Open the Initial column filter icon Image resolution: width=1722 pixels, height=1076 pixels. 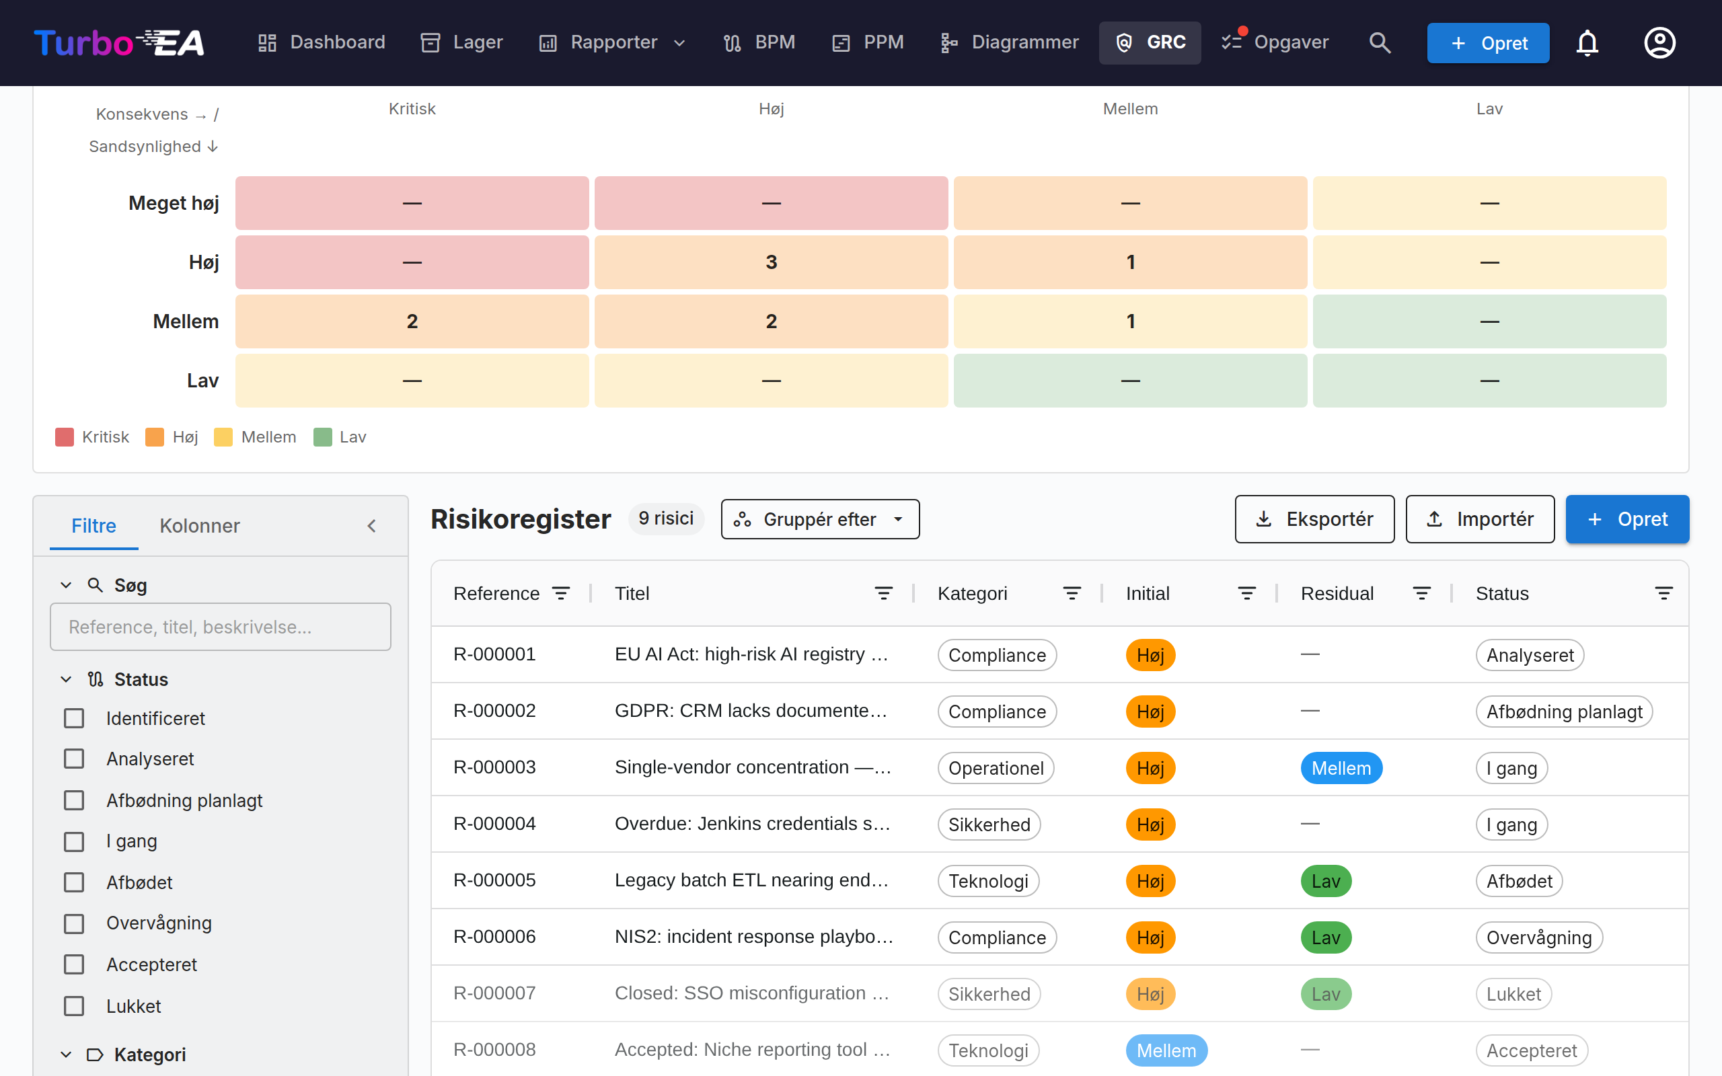pyautogui.click(x=1246, y=594)
